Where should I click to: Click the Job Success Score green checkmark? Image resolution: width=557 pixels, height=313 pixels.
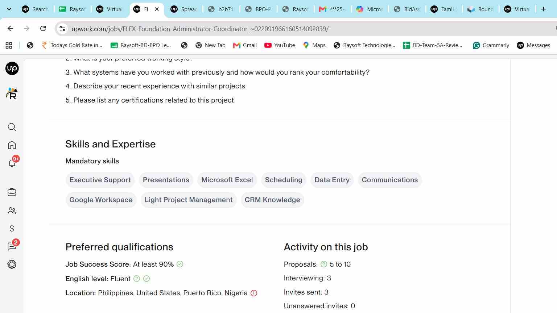pos(180,264)
